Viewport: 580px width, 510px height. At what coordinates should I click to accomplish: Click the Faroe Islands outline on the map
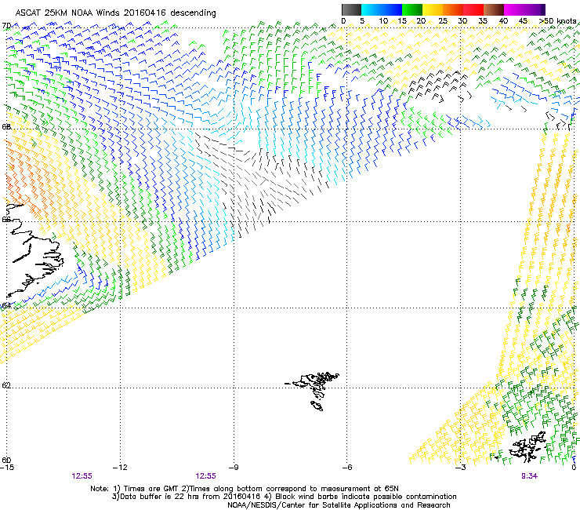click(313, 391)
